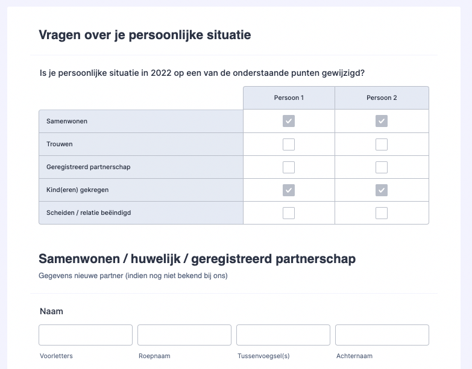Click the Samenwonen row label
Screen dimensions: 472x369
click(x=67, y=122)
